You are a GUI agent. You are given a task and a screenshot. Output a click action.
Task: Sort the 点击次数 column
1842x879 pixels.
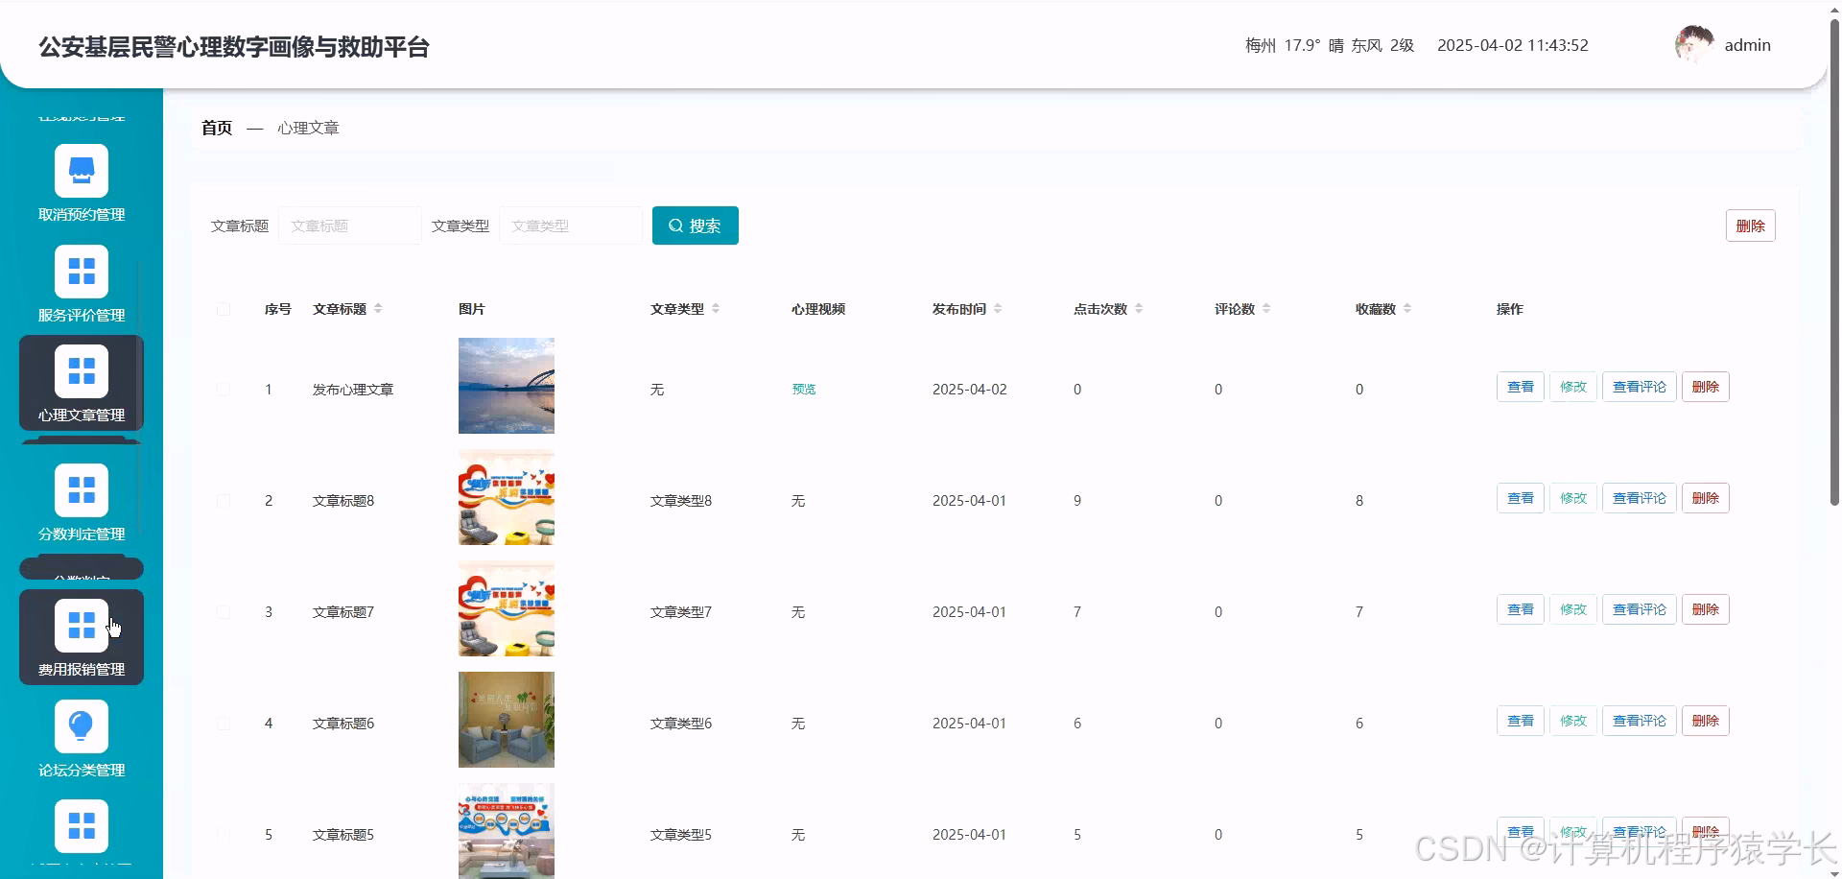click(1139, 308)
